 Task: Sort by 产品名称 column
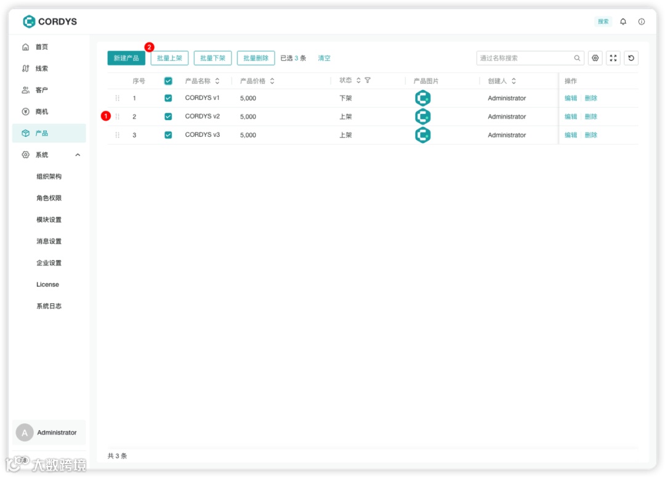(217, 81)
